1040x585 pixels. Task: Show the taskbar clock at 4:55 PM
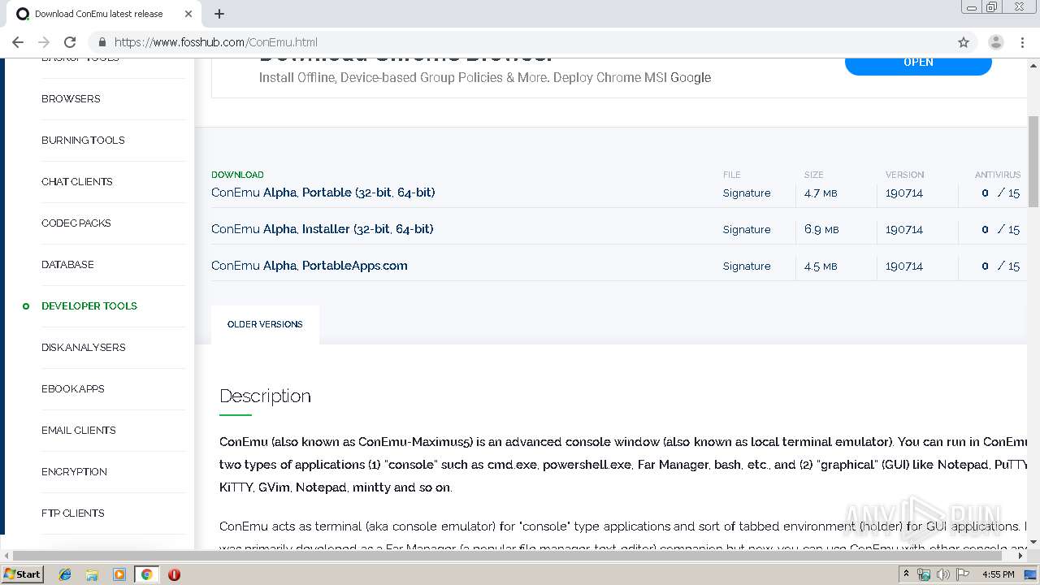[998, 574]
